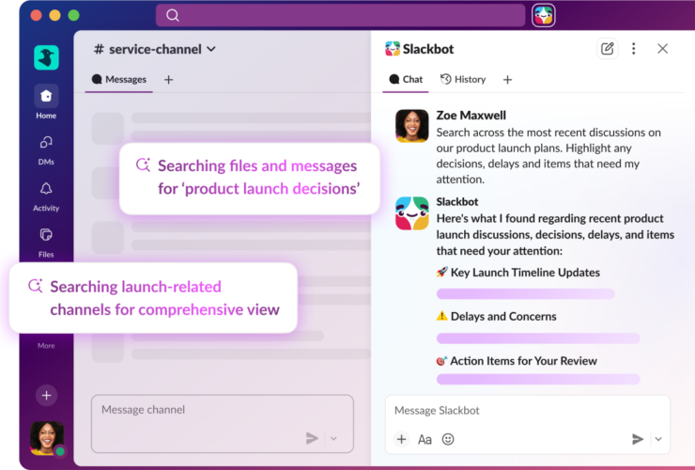The height and width of the screenshot is (470, 695).
Task: Open DMs in the sidebar
Action: pos(46,144)
